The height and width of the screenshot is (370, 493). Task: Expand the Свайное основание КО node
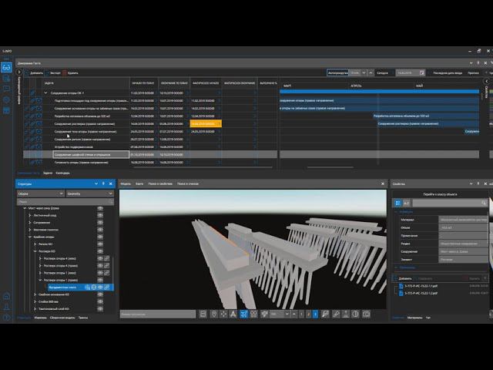(x=35, y=294)
